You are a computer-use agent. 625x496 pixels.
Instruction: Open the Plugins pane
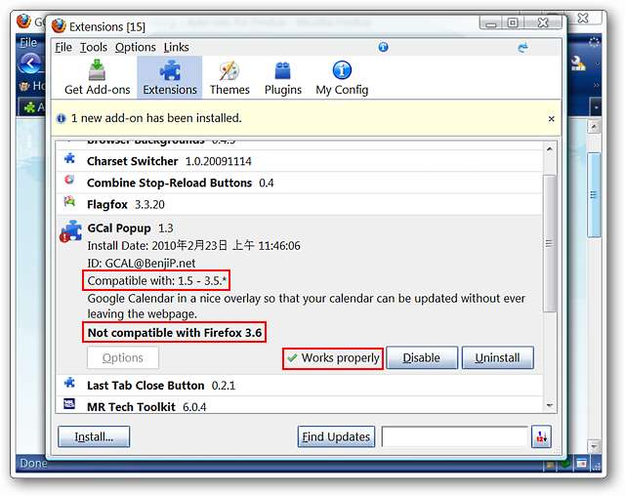pos(283,78)
